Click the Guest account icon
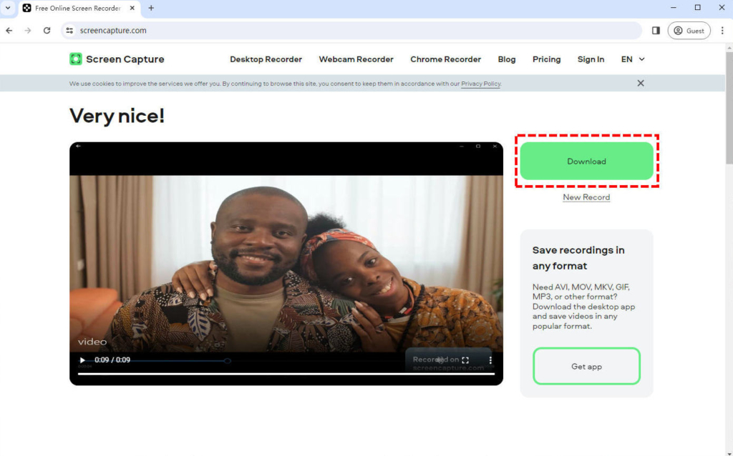 coord(679,30)
